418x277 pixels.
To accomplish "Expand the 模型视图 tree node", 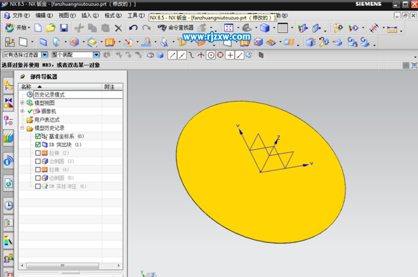I will coord(23,103).
